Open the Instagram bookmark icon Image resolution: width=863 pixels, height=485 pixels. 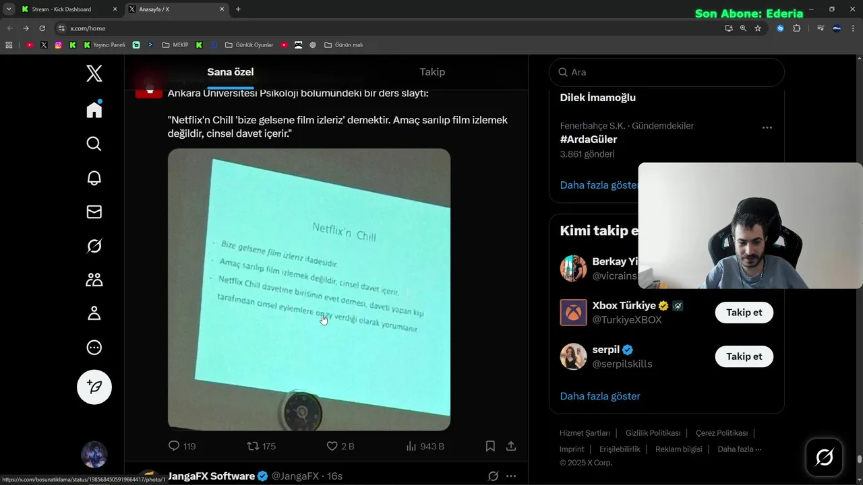click(x=59, y=45)
